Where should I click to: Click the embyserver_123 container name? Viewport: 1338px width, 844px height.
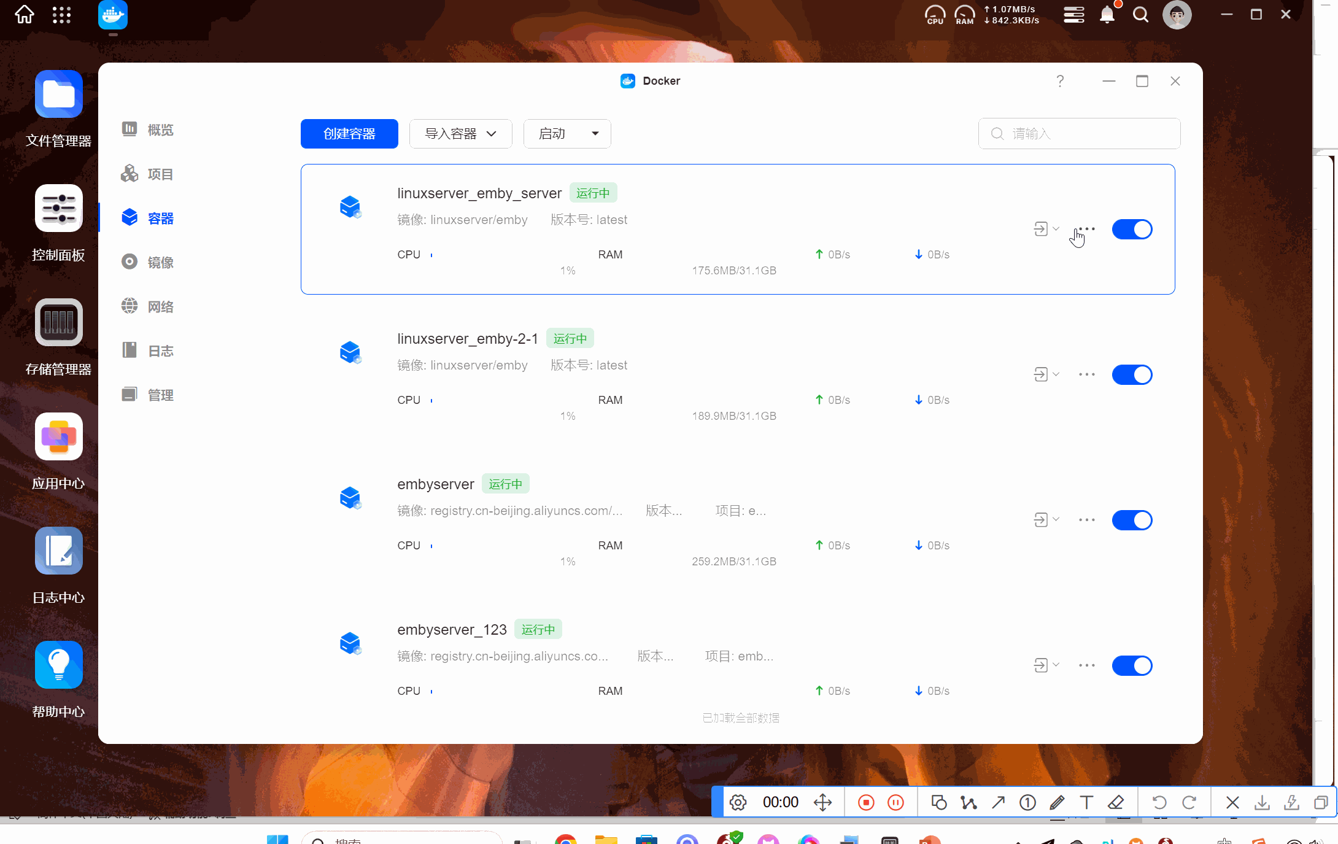point(452,630)
